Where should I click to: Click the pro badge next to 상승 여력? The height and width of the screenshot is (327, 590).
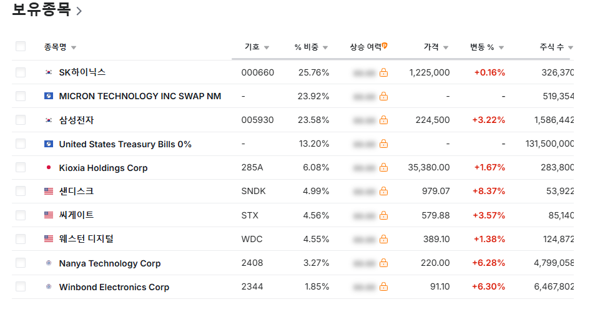coord(385,46)
